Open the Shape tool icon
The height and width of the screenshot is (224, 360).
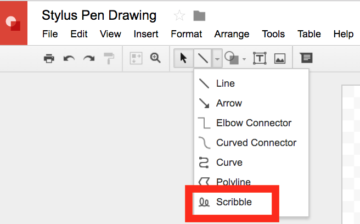(232, 58)
